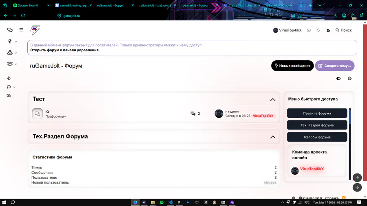Open File Explorer from the taskbar

[153, 202]
